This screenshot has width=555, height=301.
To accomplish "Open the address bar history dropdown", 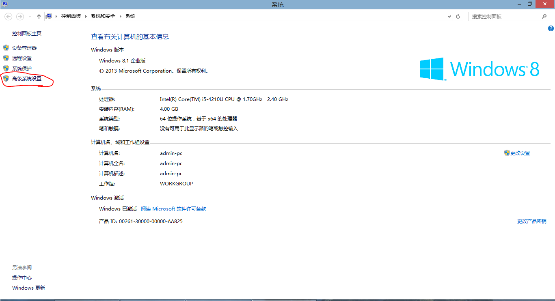I will [449, 17].
